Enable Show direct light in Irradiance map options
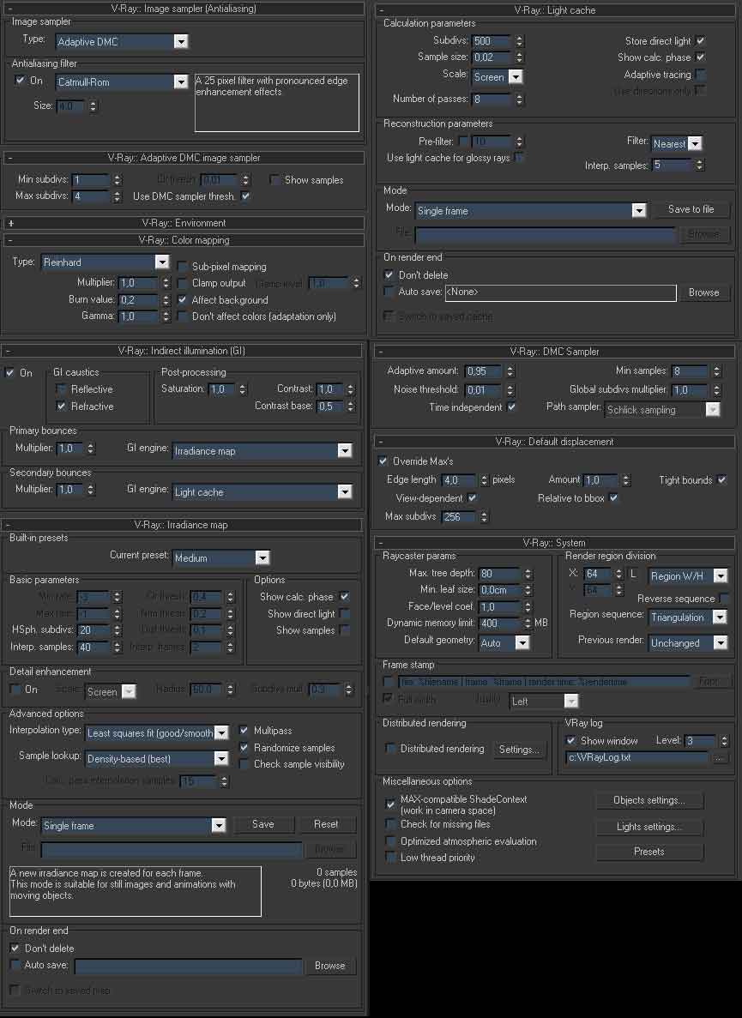The width and height of the screenshot is (742, 1018). [x=344, y=613]
